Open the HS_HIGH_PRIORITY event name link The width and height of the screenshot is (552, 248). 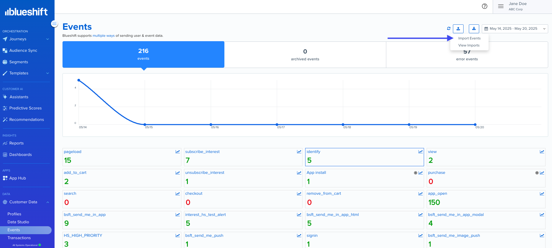[83, 236]
